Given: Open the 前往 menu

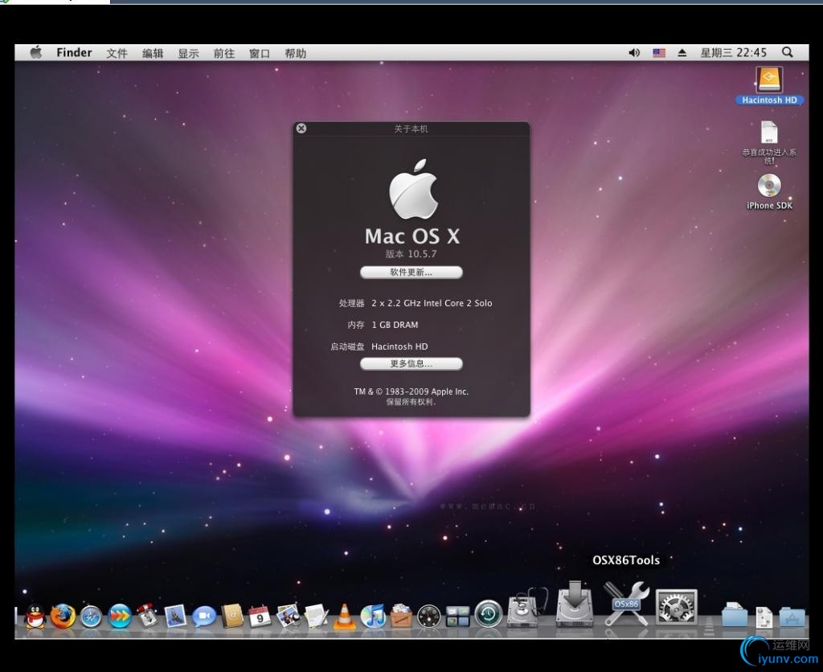Looking at the screenshot, I should pyautogui.click(x=223, y=53).
